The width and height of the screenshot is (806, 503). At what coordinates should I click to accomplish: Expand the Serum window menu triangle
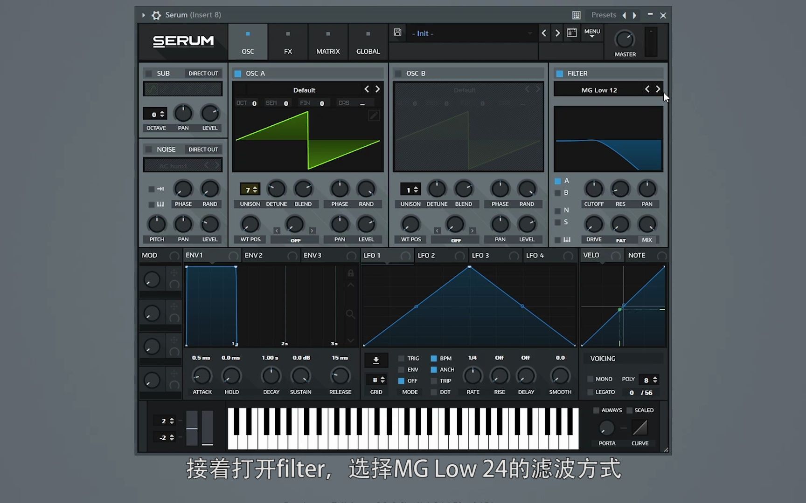pos(143,15)
